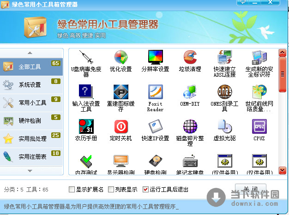Screen dimensions: 289x215
Task: Open the 实用注册表 category
Action: 31,156
